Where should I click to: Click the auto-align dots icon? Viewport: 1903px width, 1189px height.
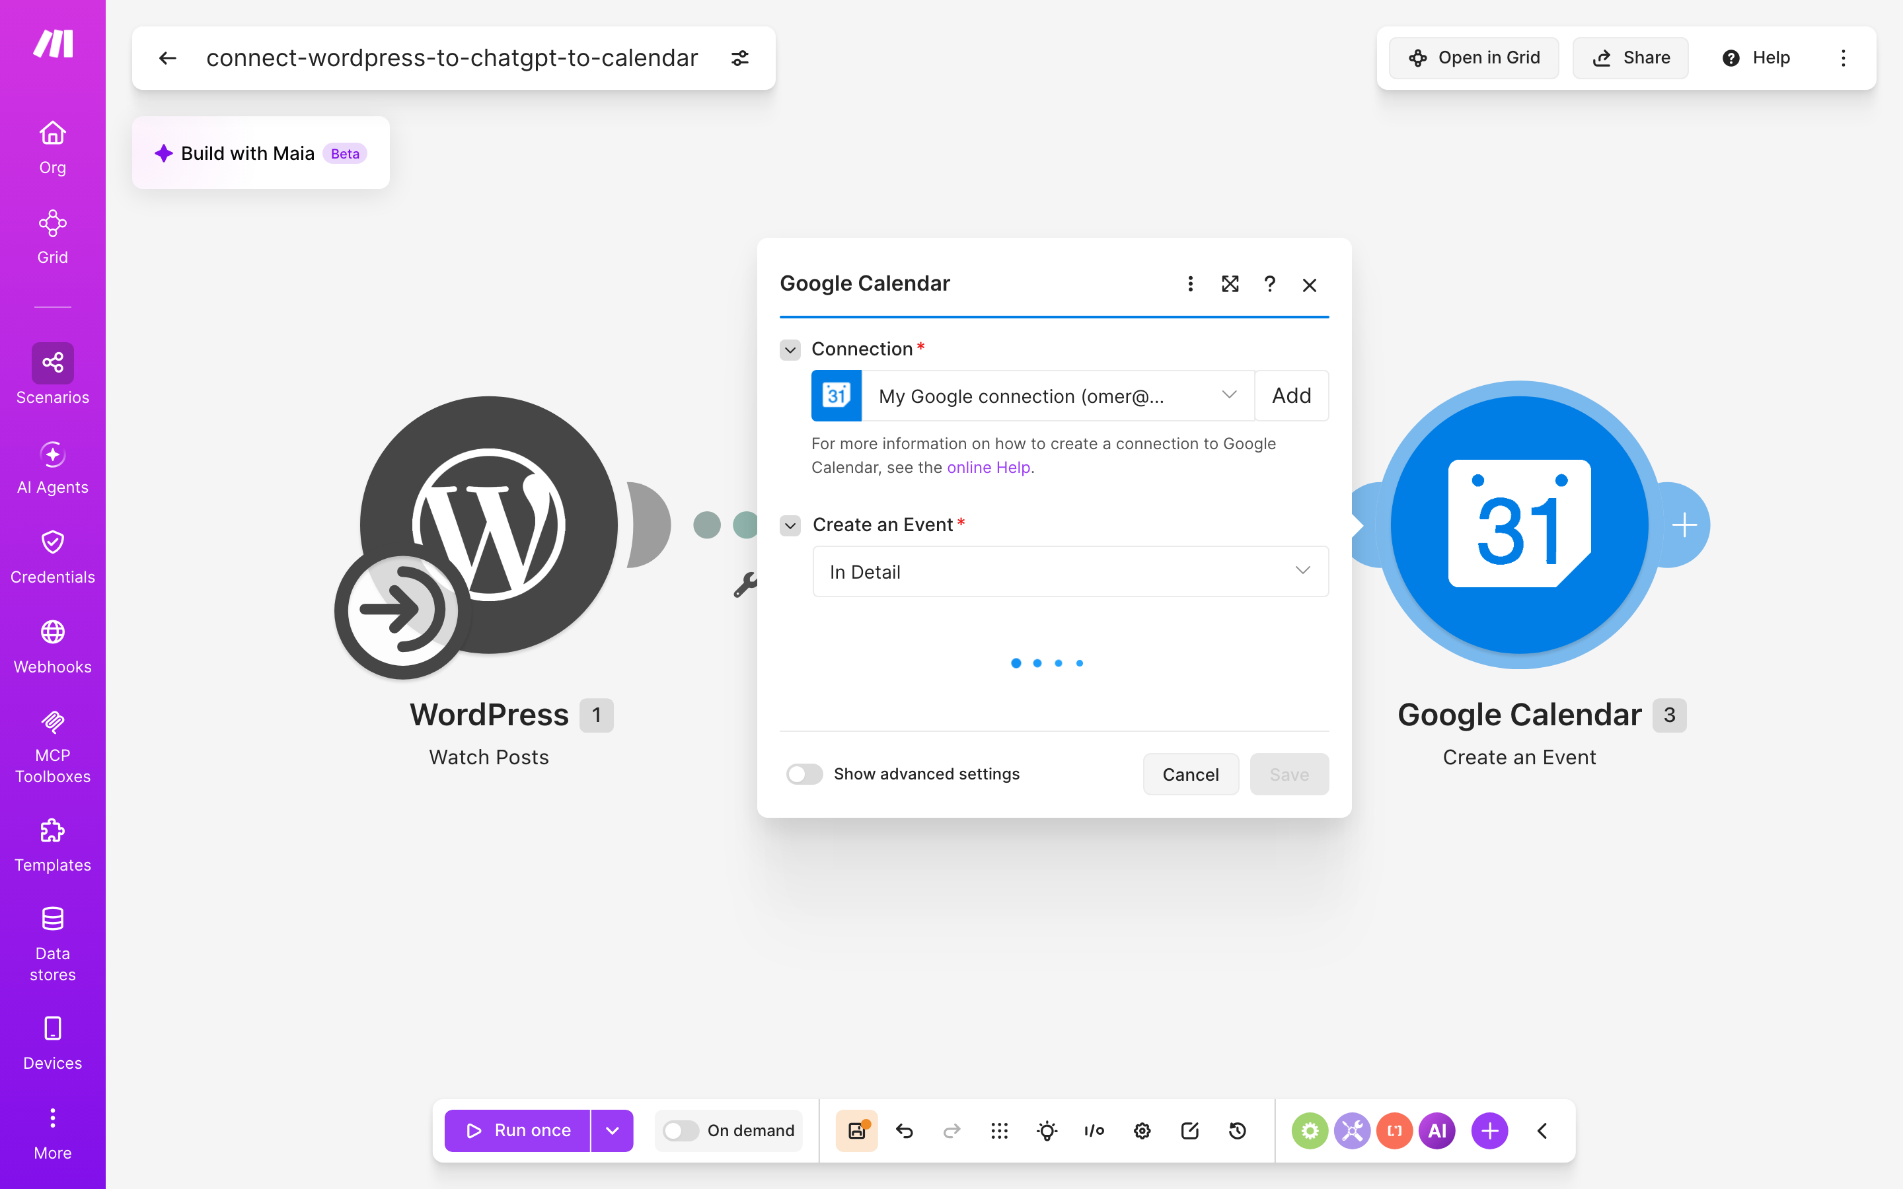(x=998, y=1131)
